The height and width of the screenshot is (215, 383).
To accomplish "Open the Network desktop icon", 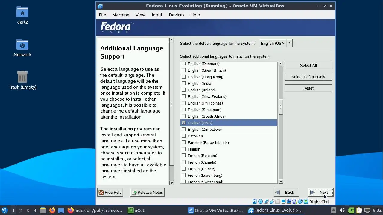I will point(22,48).
